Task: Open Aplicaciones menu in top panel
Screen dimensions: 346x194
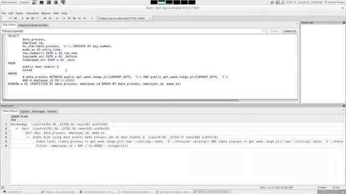Action: 9,2
